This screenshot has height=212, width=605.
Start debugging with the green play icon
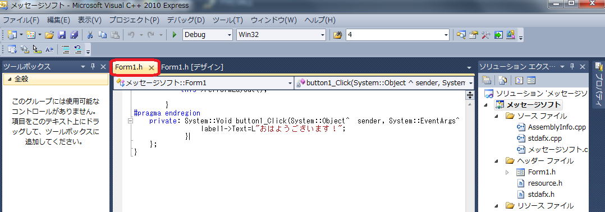pos(175,35)
